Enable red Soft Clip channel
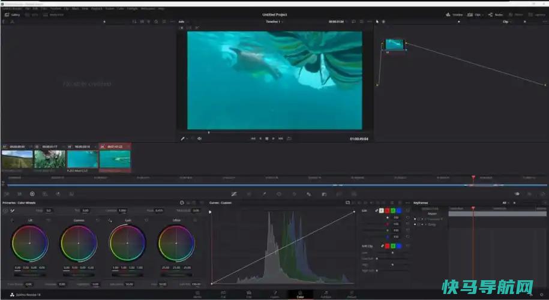This screenshot has width=549, height=300. pyautogui.click(x=387, y=246)
